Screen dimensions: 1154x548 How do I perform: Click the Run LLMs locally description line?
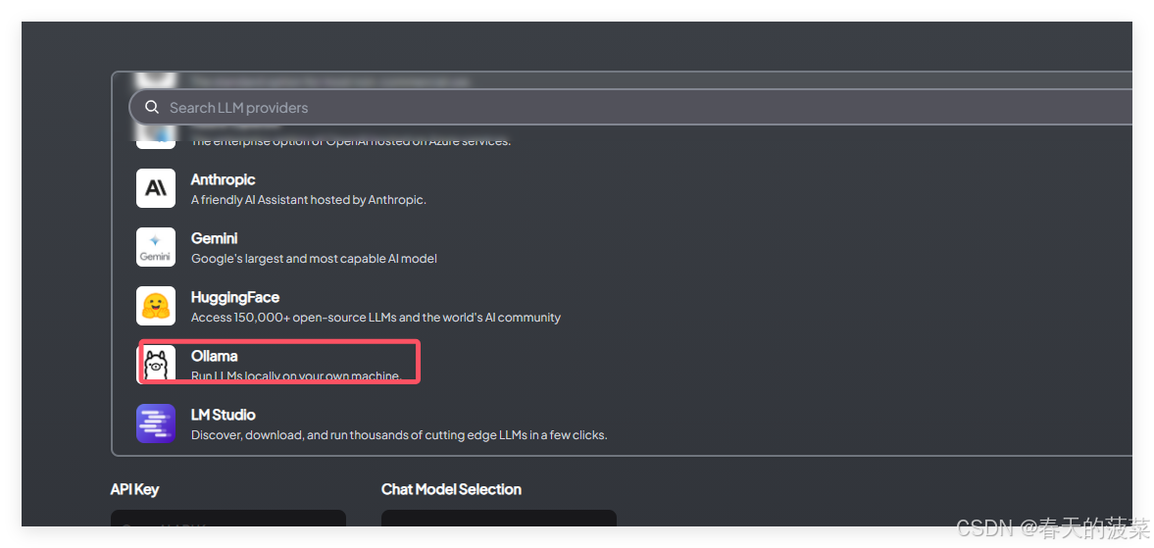(x=297, y=375)
